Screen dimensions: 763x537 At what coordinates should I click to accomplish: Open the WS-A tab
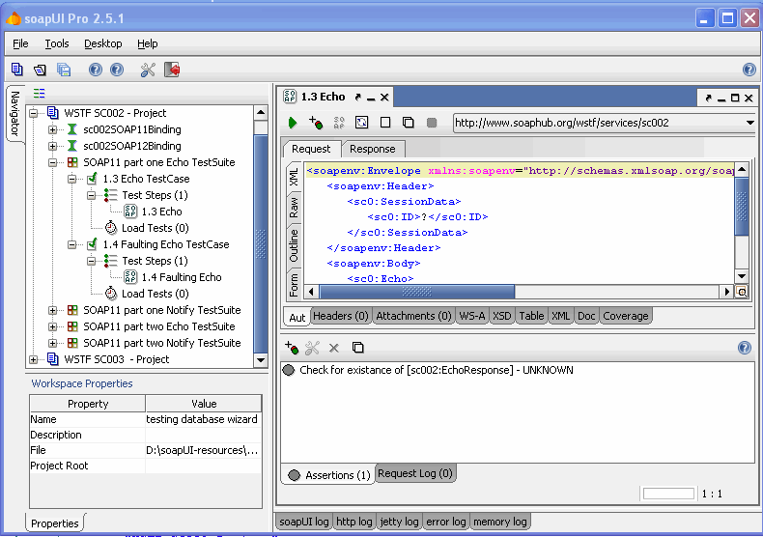coord(472,316)
